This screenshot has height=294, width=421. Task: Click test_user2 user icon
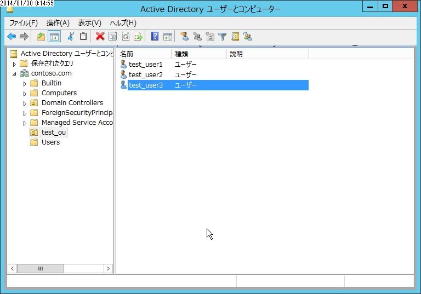click(x=123, y=74)
